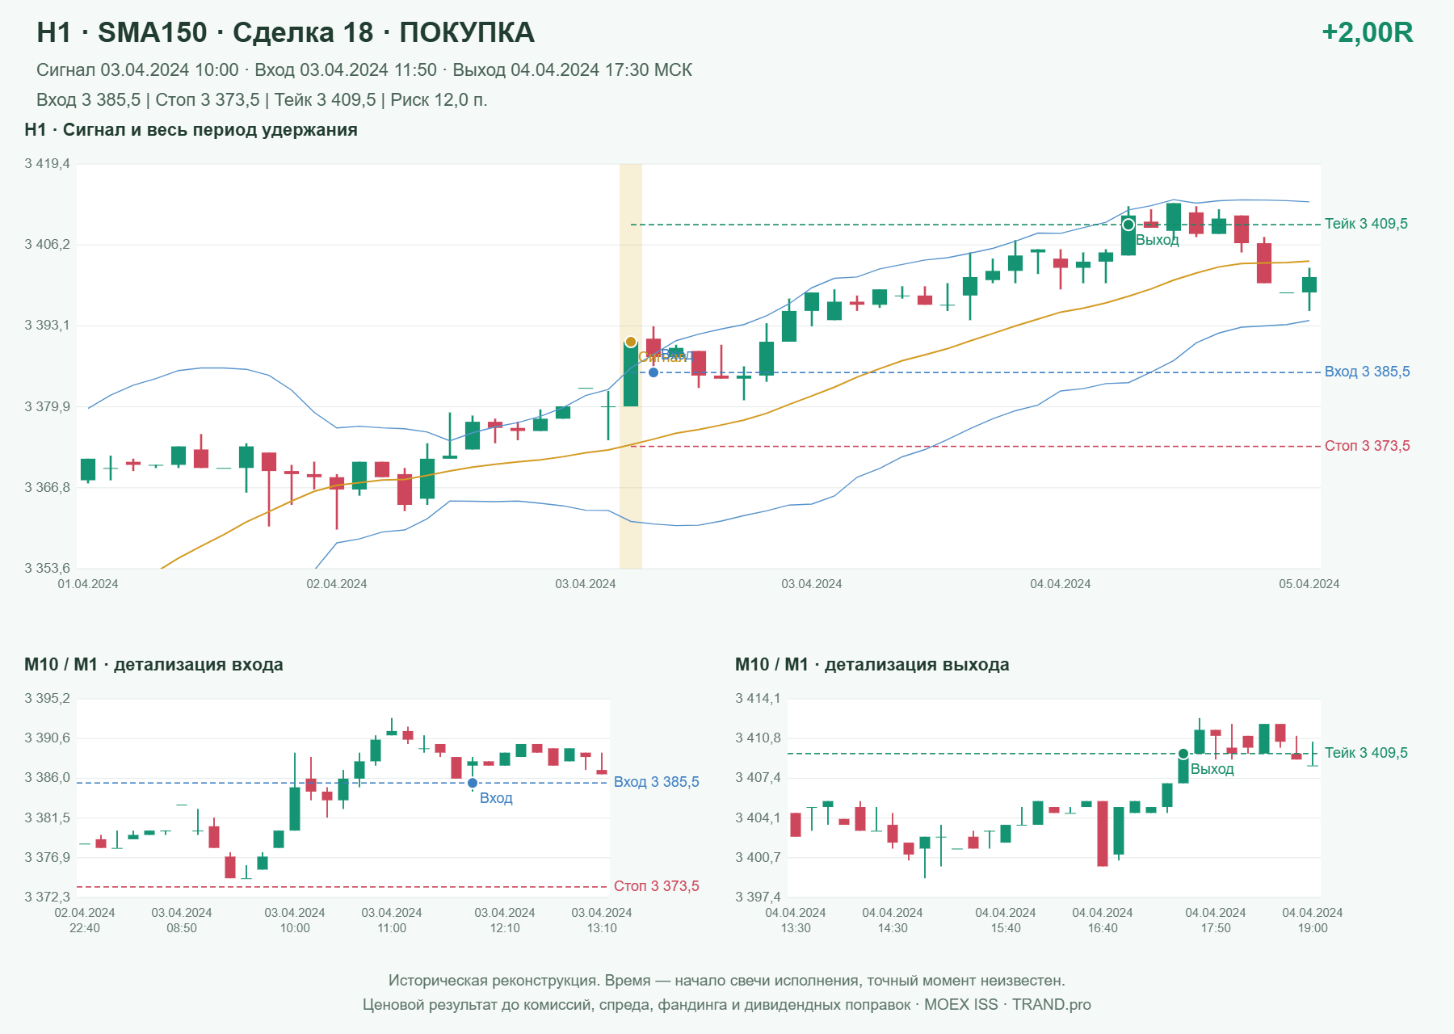The height and width of the screenshot is (1034, 1454).
Task: Click the 02.04.2024 date on H1 axis
Action: (337, 584)
